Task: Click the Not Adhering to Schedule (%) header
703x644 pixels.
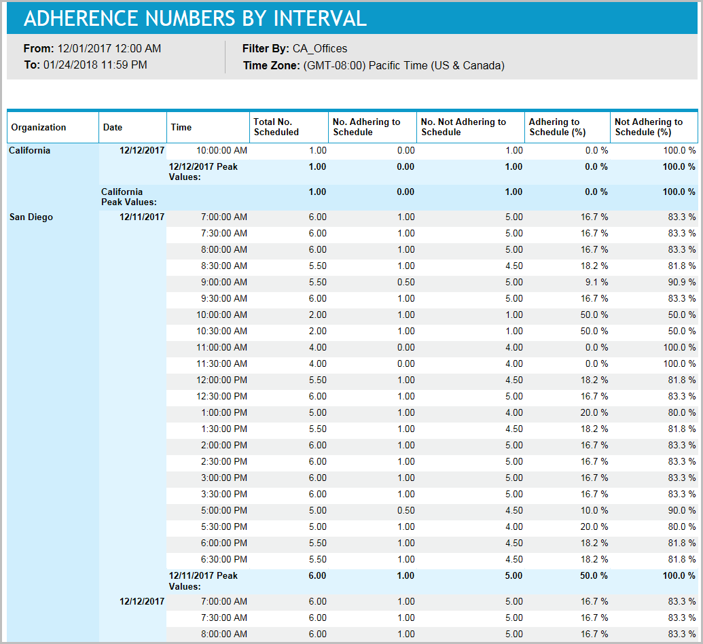Action: click(x=650, y=127)
